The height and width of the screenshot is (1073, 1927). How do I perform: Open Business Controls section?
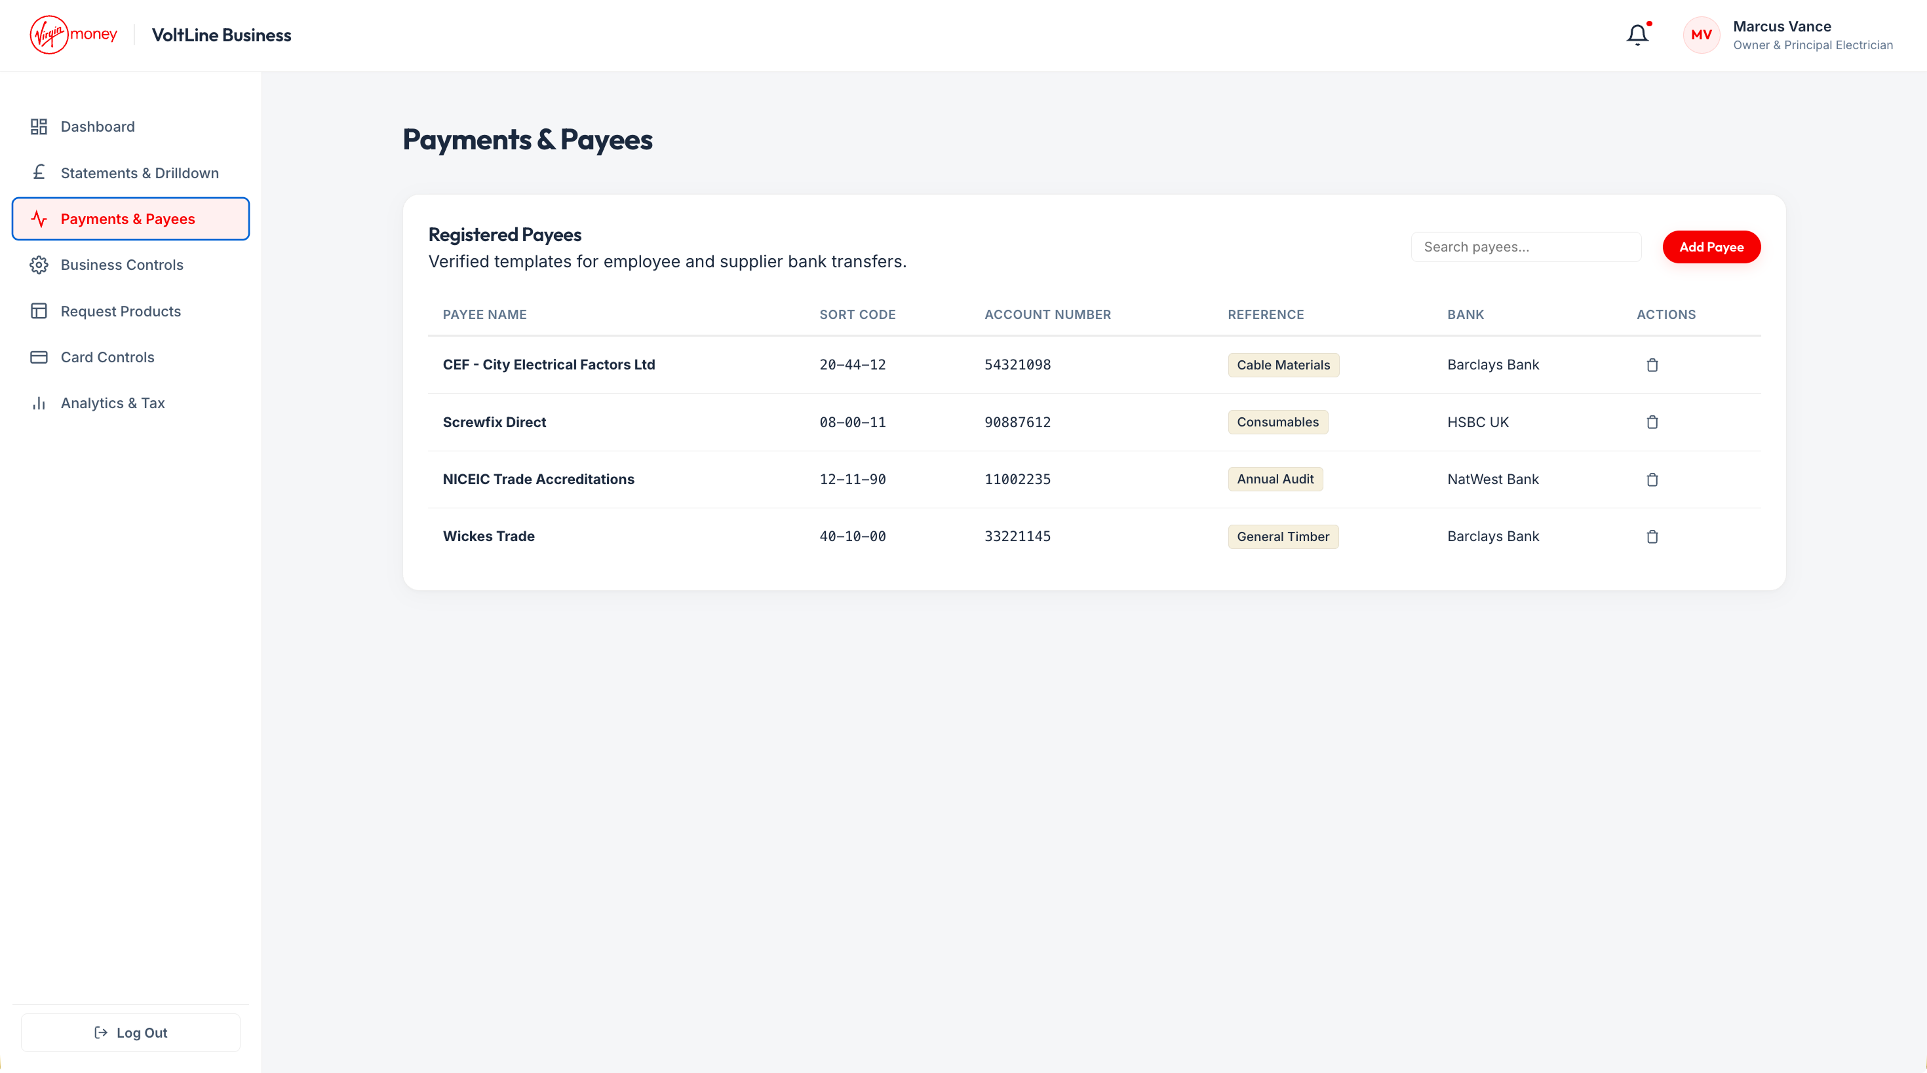coord(130,265)
